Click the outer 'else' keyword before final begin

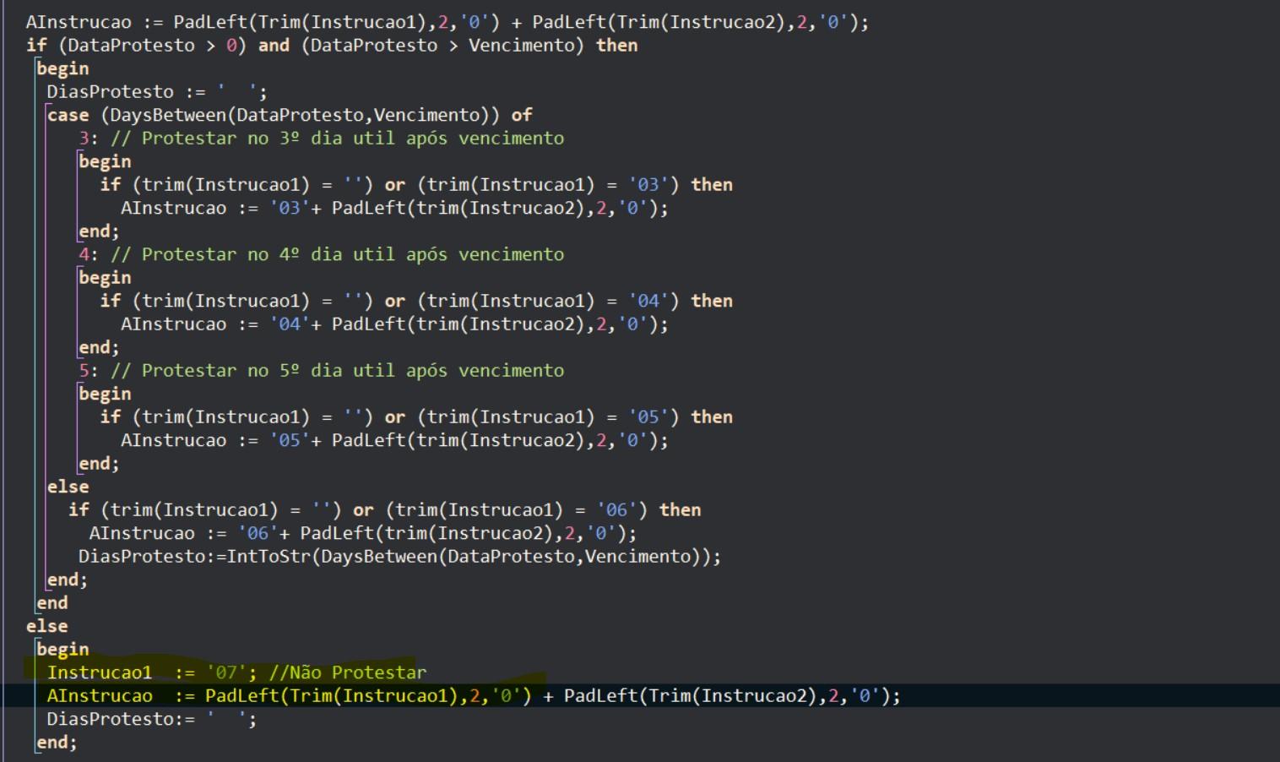46,626
